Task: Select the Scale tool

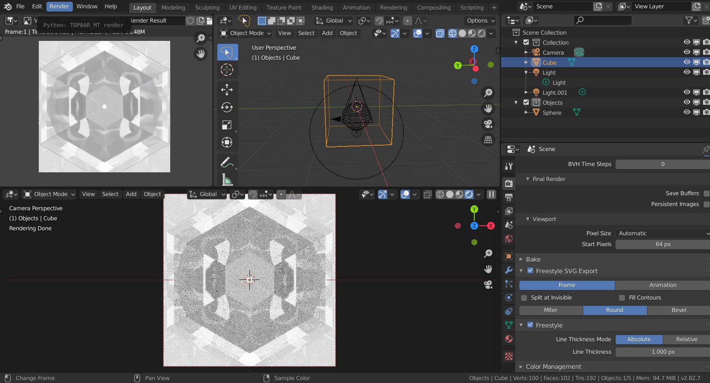Action: 227,125
